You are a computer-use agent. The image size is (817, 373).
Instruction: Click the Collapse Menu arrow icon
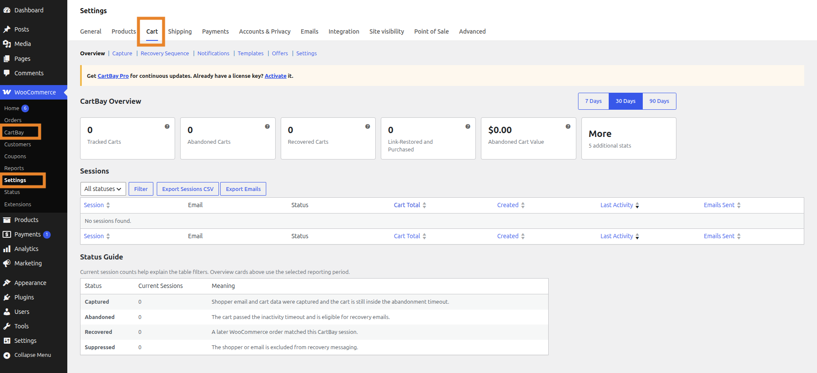click(x=7, y=355)
